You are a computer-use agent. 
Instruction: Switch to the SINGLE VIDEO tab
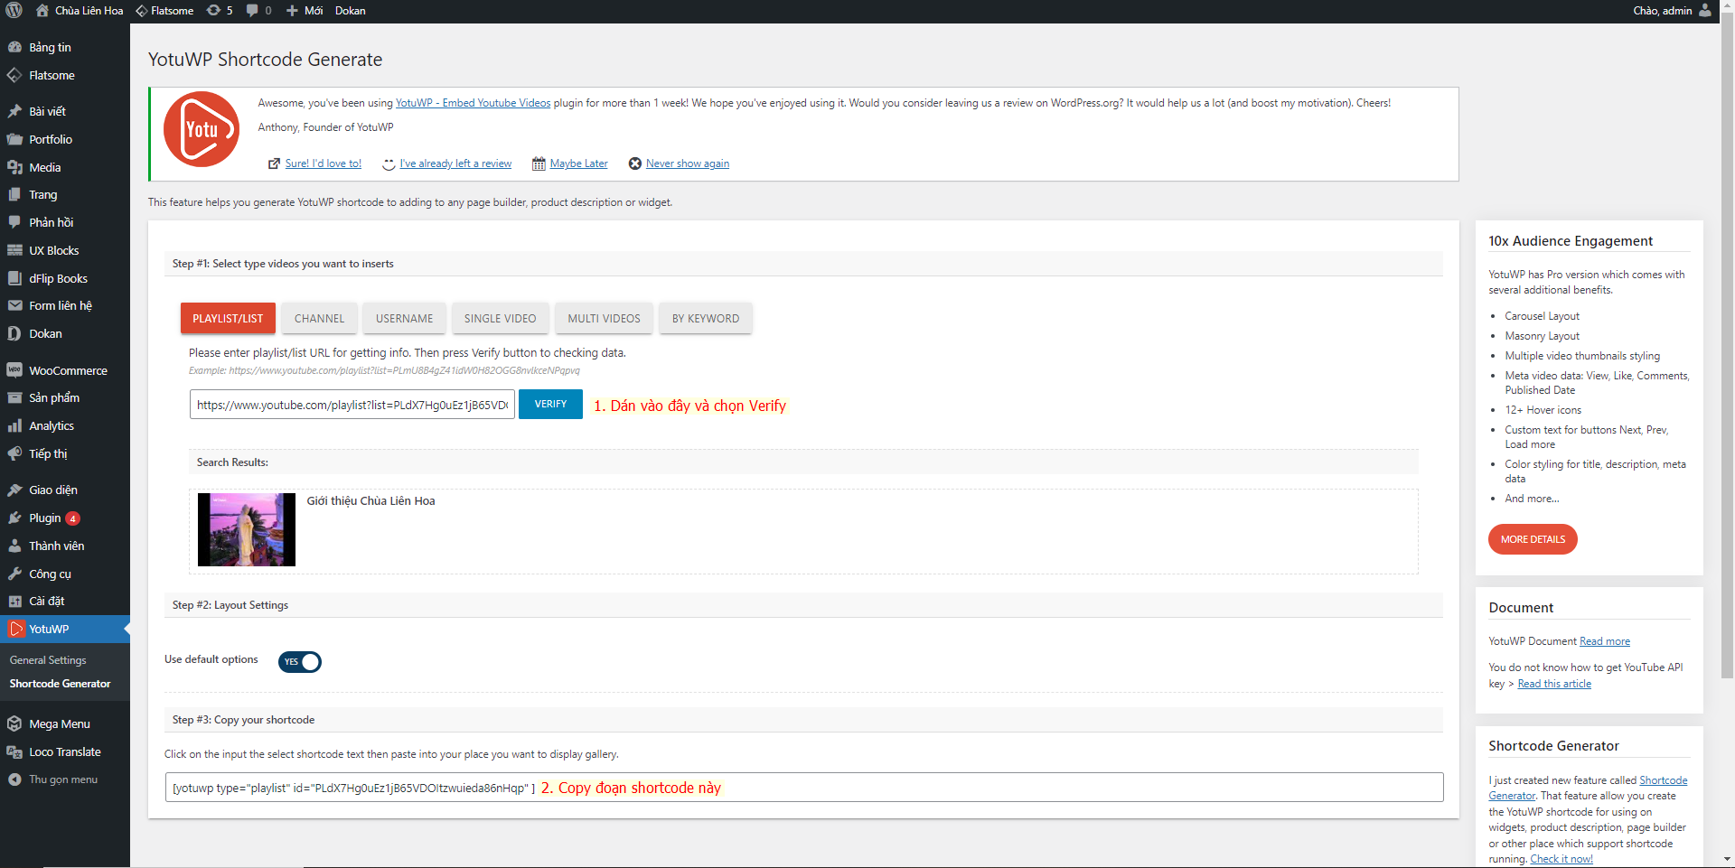(x=500, y=318)
